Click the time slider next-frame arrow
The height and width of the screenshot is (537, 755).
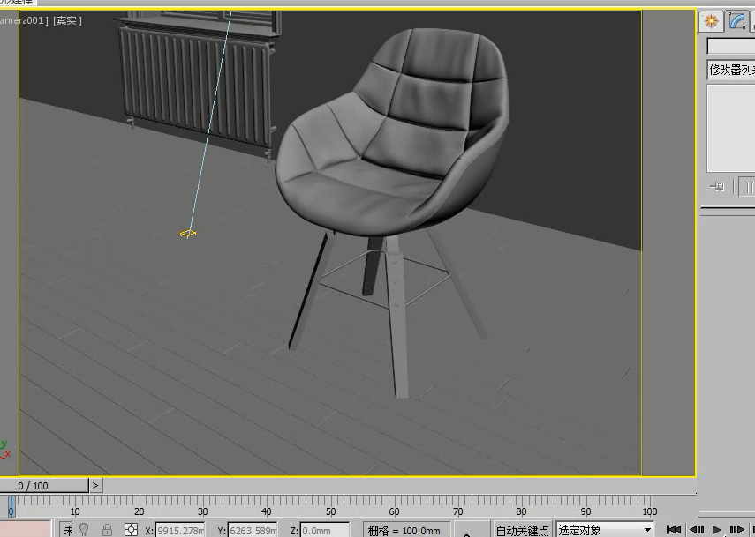pyautogui.click(x=95, y=486)
